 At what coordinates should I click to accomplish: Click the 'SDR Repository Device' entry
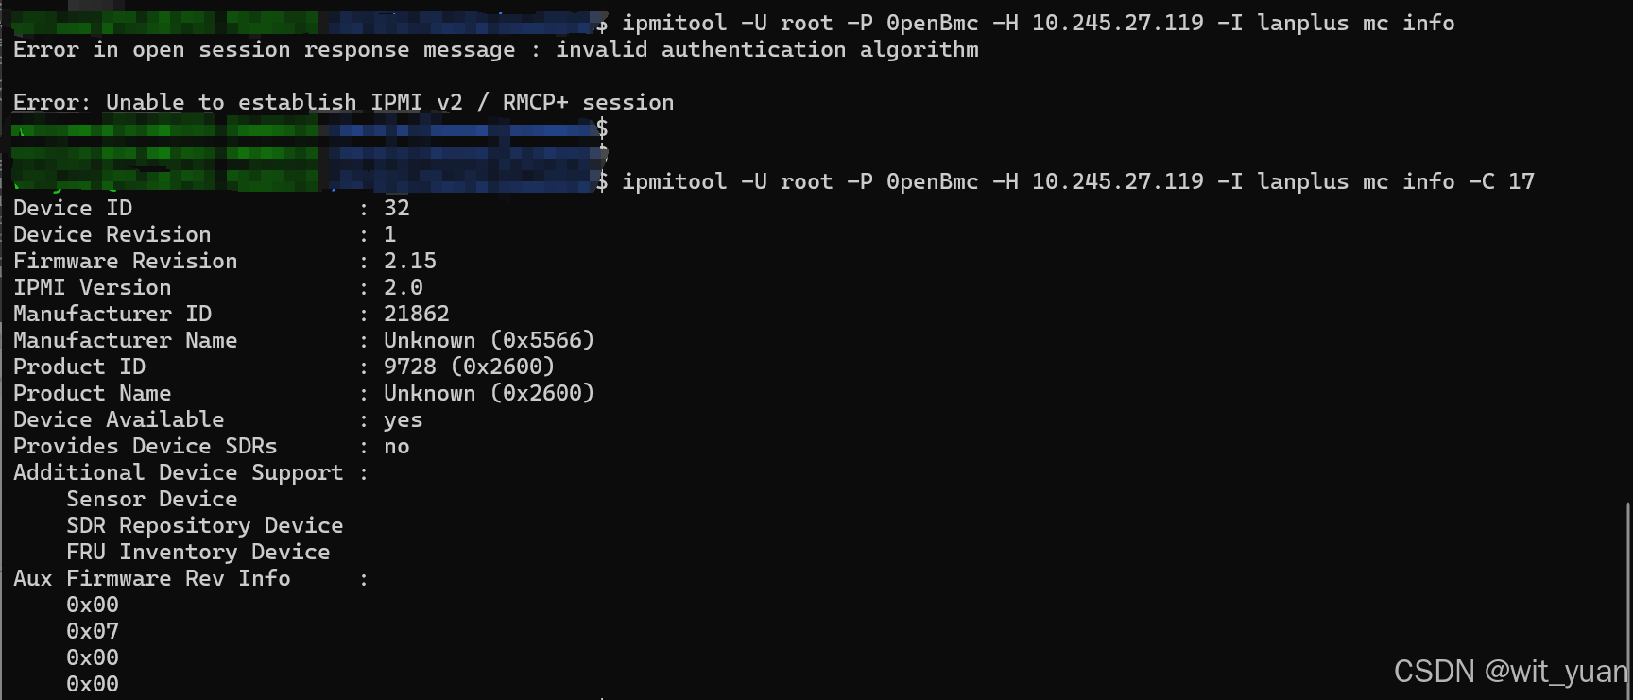point(205,525)
